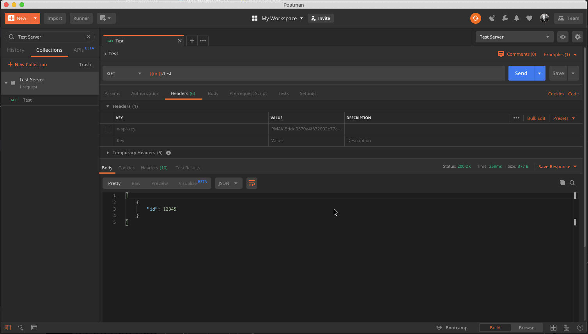
Task: Search within the response body
Action: 572,183
